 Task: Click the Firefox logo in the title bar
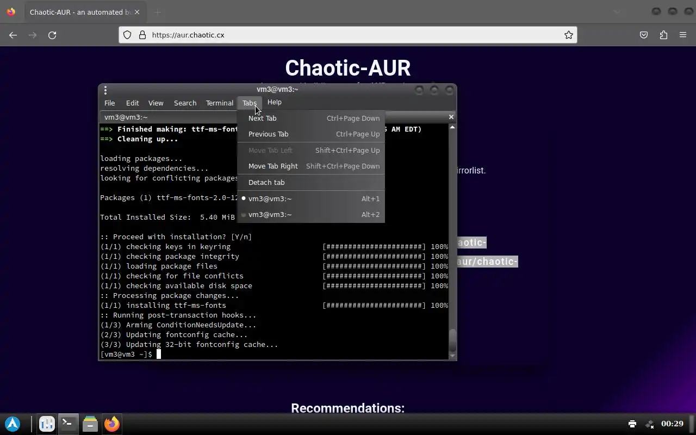pyautogui.click(x=11, y=12)
